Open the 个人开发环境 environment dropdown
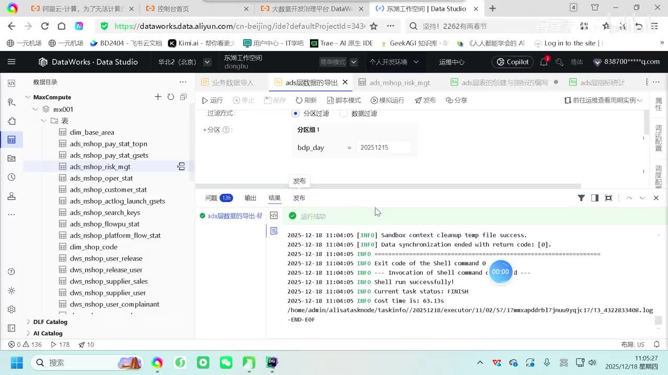The height and width of the screenshot is (375, 668). (x=394, y=61)
